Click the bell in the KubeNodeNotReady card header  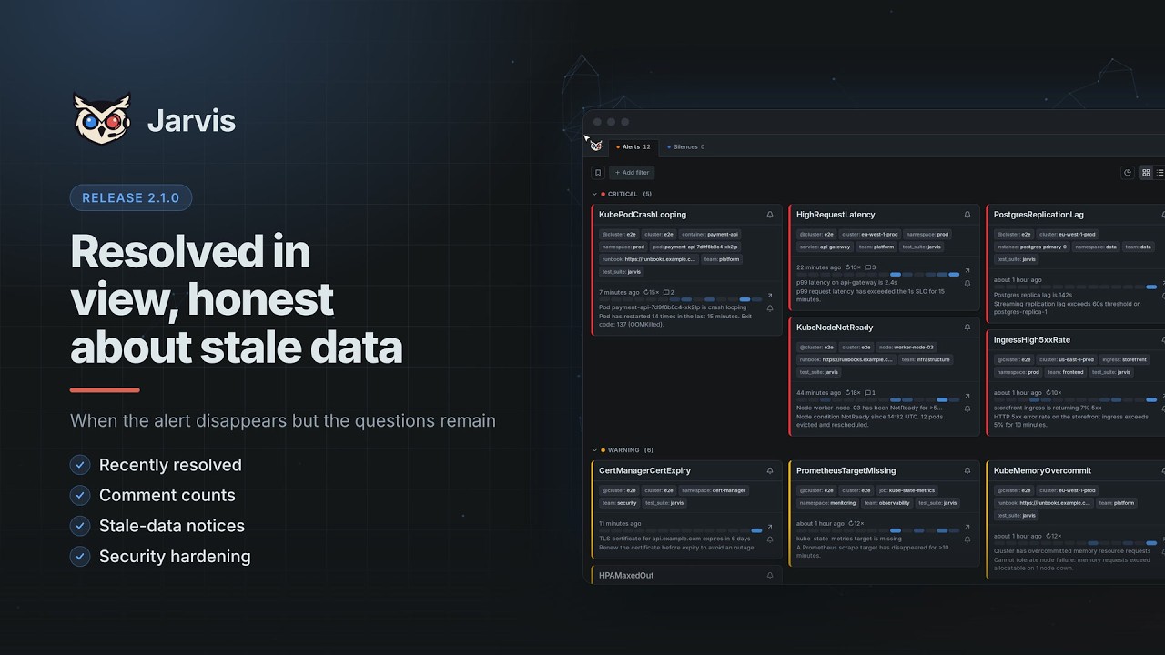click(967, 327)
